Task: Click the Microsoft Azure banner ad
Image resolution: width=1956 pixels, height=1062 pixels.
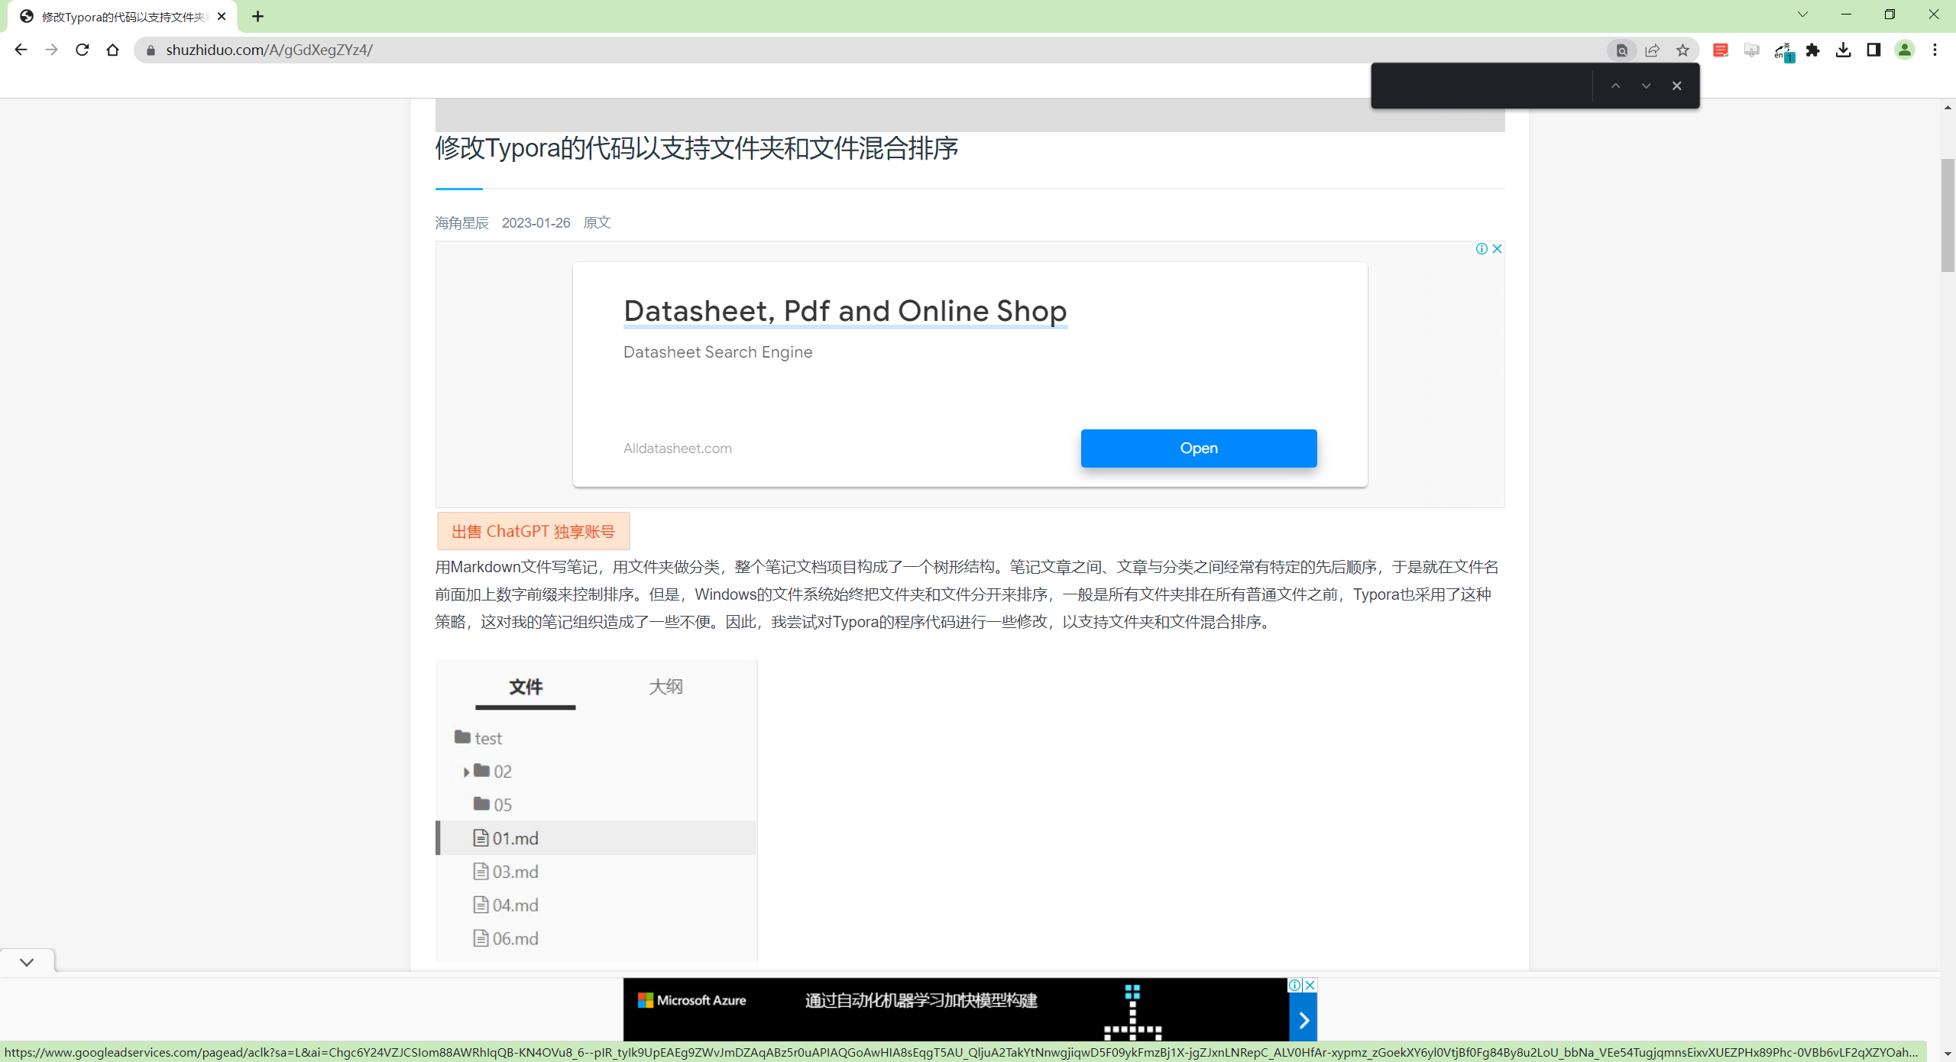Action: click(955, 1009)
